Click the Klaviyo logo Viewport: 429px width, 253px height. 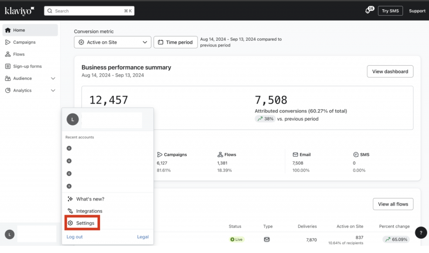[20, 11]
